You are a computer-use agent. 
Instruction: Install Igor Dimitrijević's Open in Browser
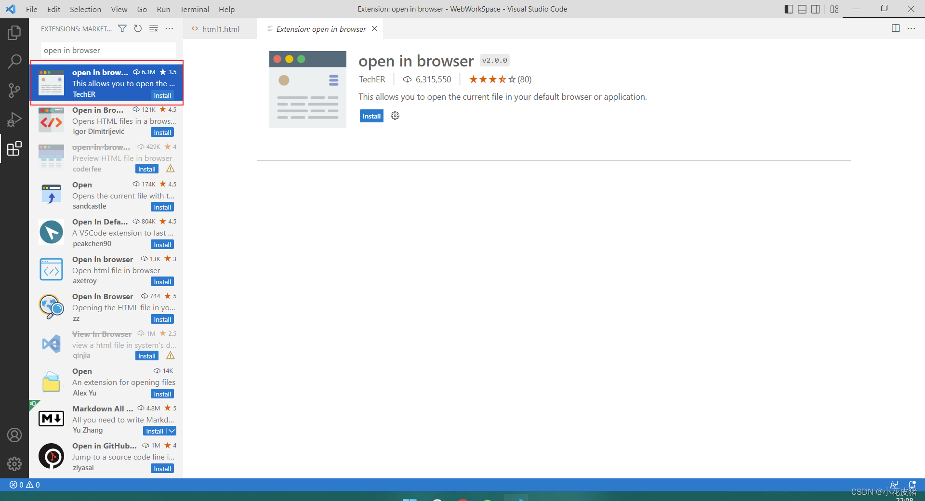162,132
